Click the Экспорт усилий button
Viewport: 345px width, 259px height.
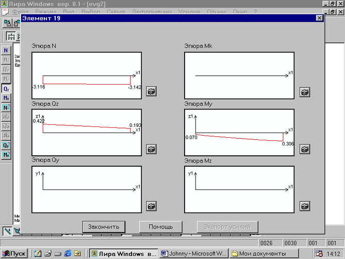point(227,227)
